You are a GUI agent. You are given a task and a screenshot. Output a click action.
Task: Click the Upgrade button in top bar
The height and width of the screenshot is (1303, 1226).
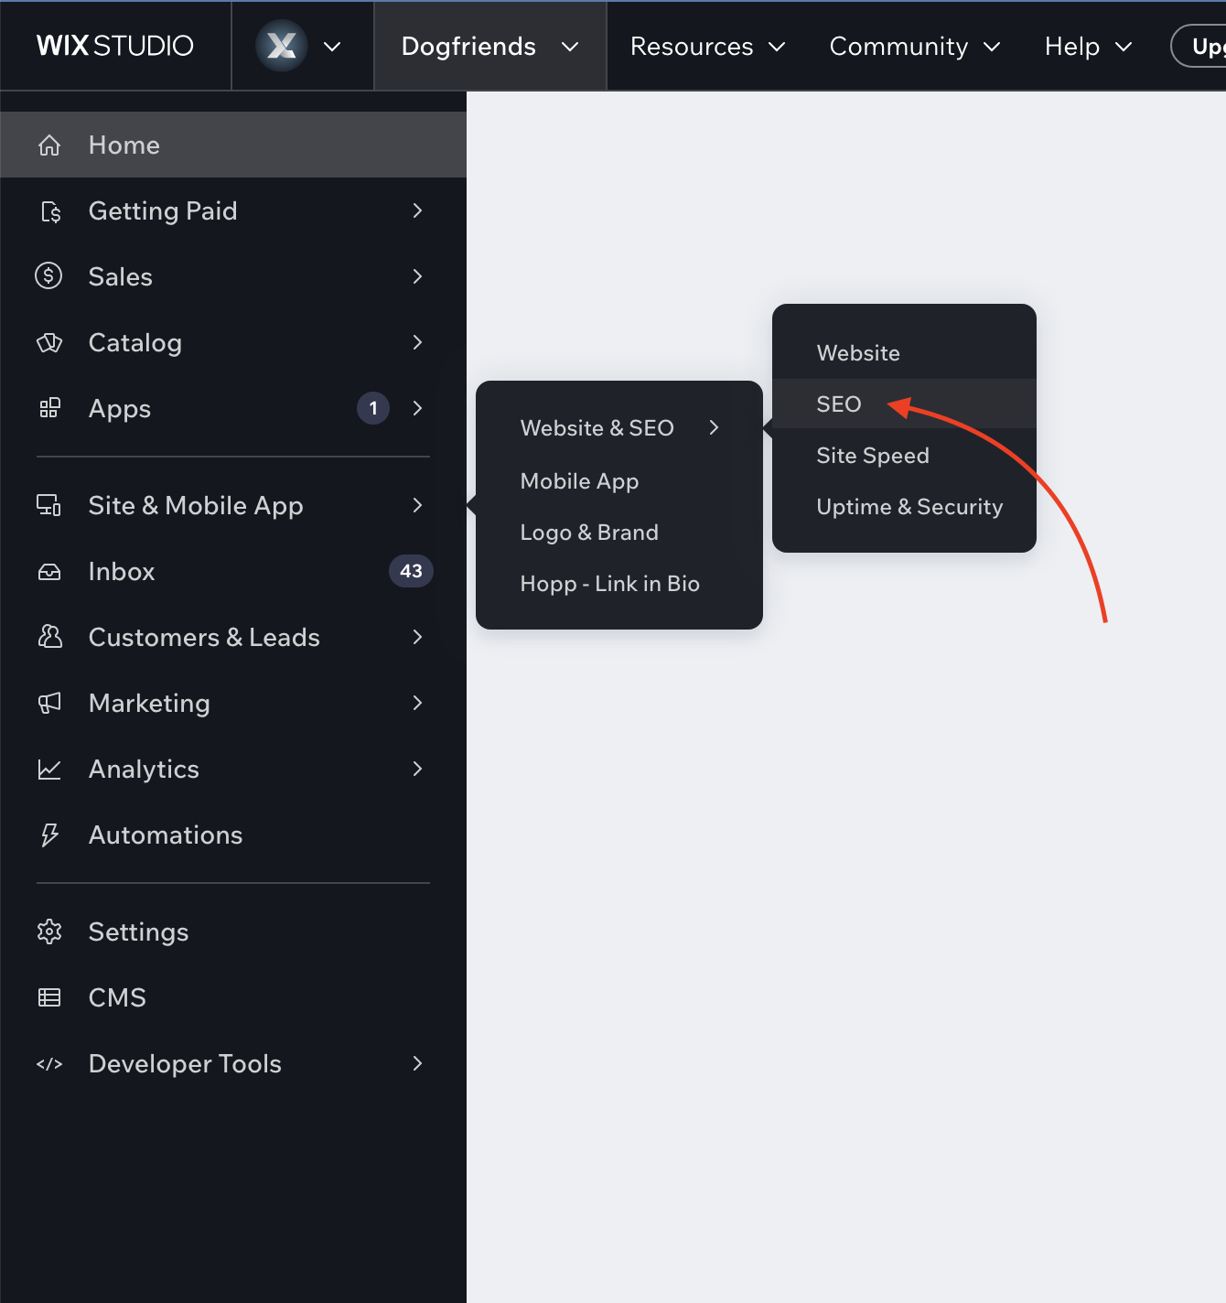[x=1199, y=46]
